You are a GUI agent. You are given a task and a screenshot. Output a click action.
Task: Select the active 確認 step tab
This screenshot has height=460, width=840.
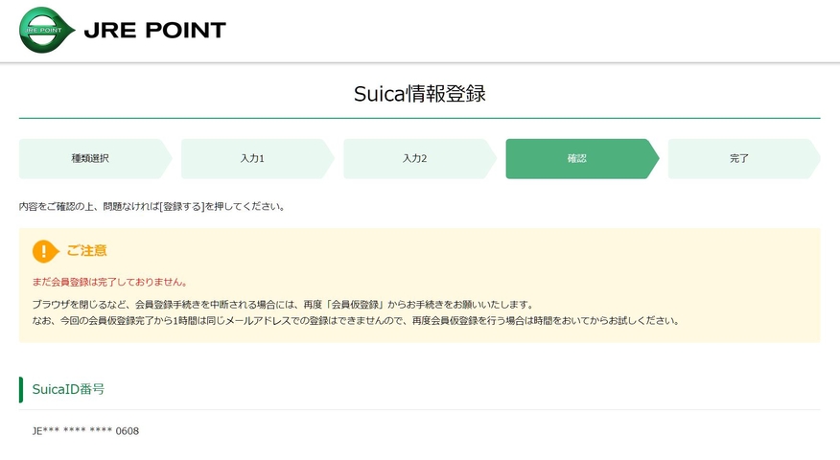[x=582, y=158]
